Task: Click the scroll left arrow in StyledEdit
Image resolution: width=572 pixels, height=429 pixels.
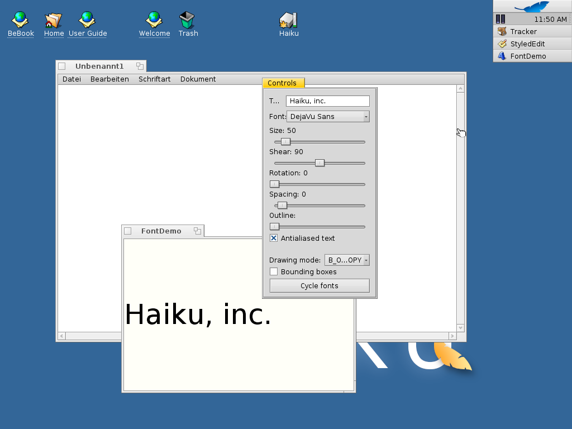Action: click(61, 336)
